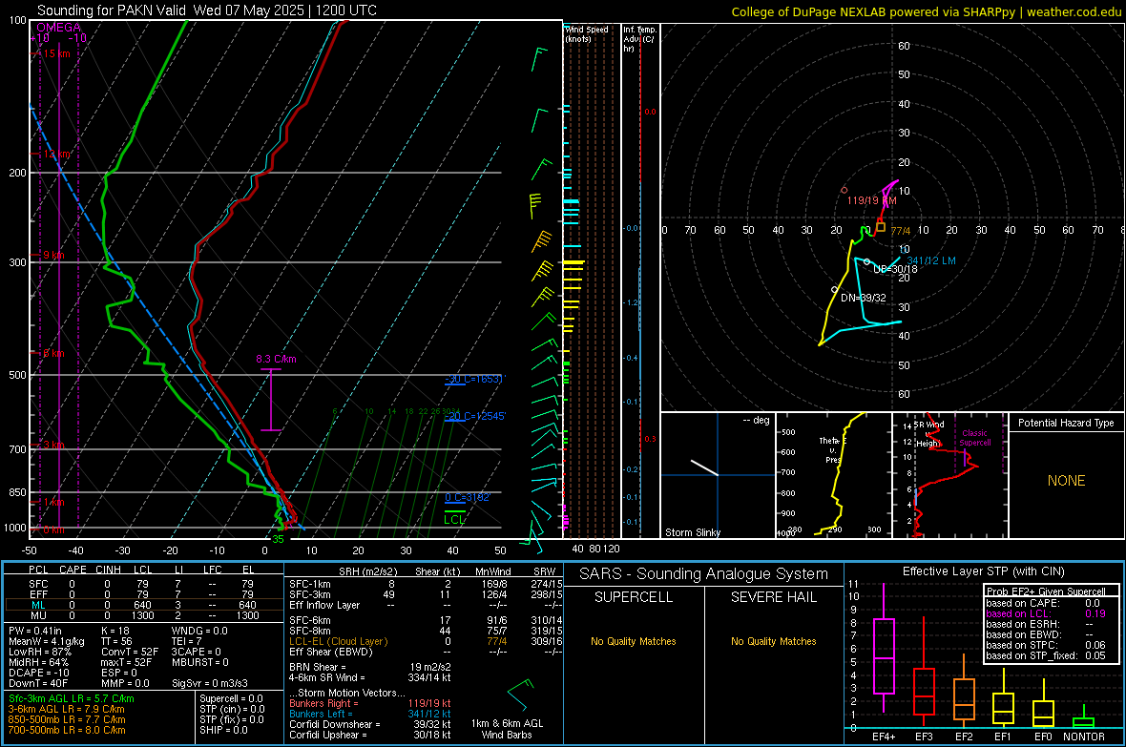Click the 'SigSvr = 0 m3/s3' value
This screenshot has height=747, width=1126.
click(x=210, y=683)
